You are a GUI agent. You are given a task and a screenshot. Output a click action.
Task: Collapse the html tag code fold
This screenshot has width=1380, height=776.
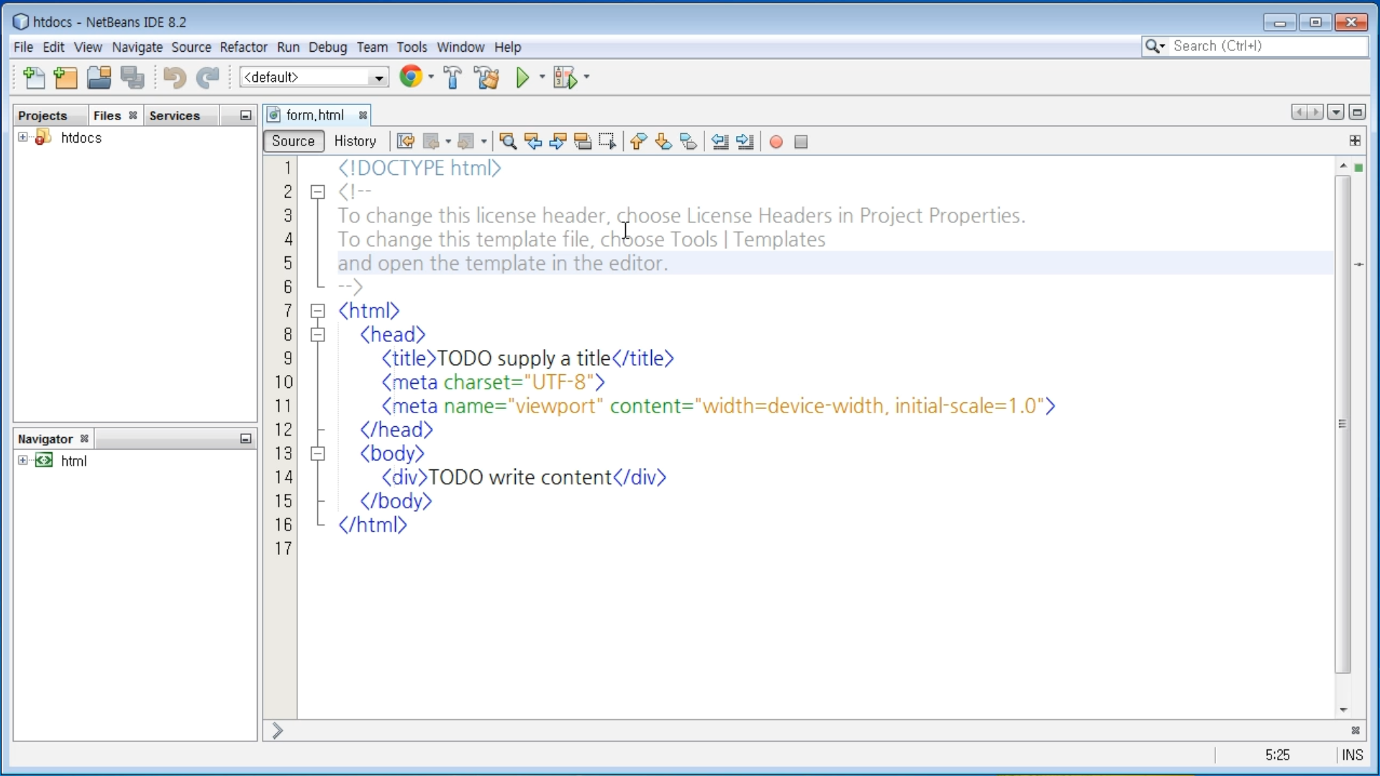click(x=317, y=311)
